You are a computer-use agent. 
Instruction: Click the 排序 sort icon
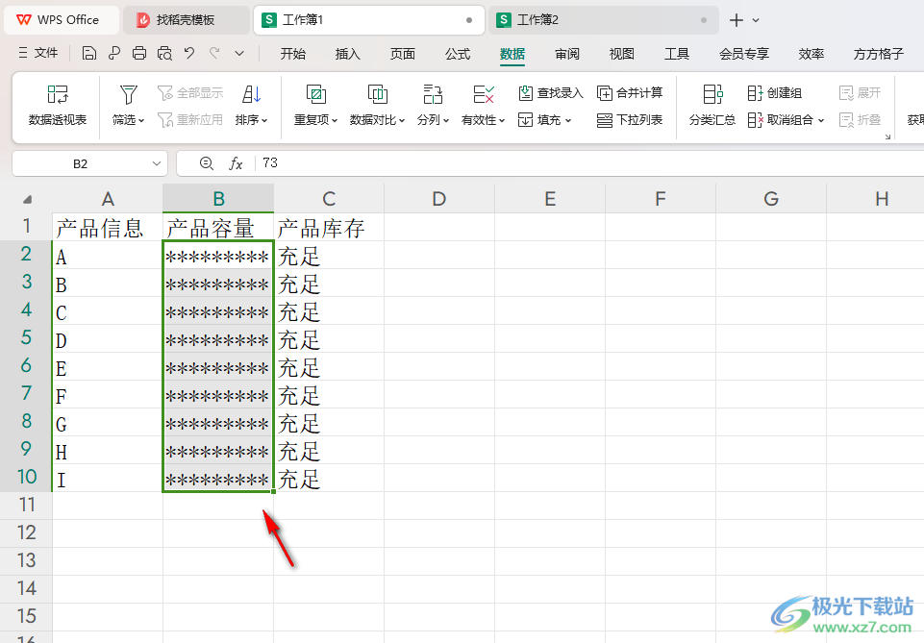tap(252, 94)
